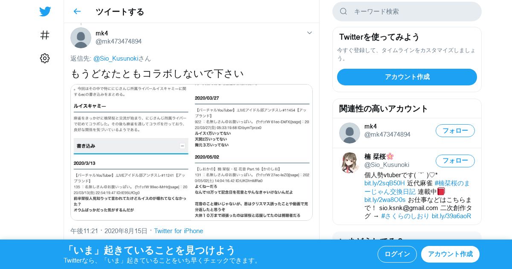Click the ツイートする page title

(120, 12)
